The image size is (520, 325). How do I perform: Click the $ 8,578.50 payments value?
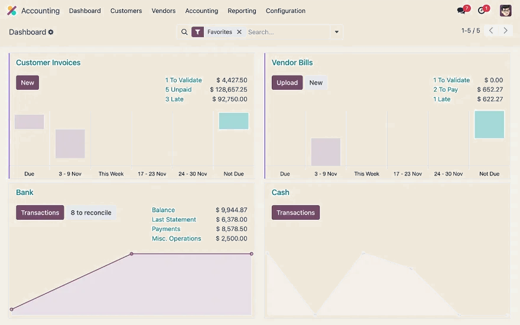tap(232, 229)
